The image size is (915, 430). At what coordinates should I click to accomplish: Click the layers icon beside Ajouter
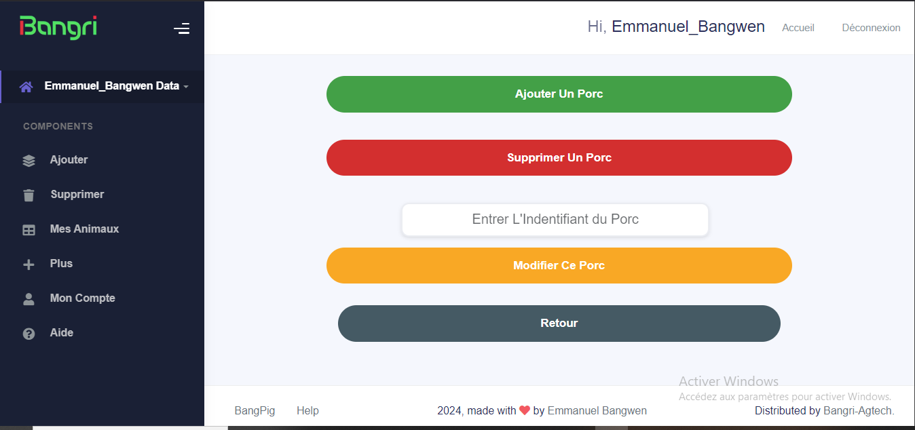click(x=29, y=161)
